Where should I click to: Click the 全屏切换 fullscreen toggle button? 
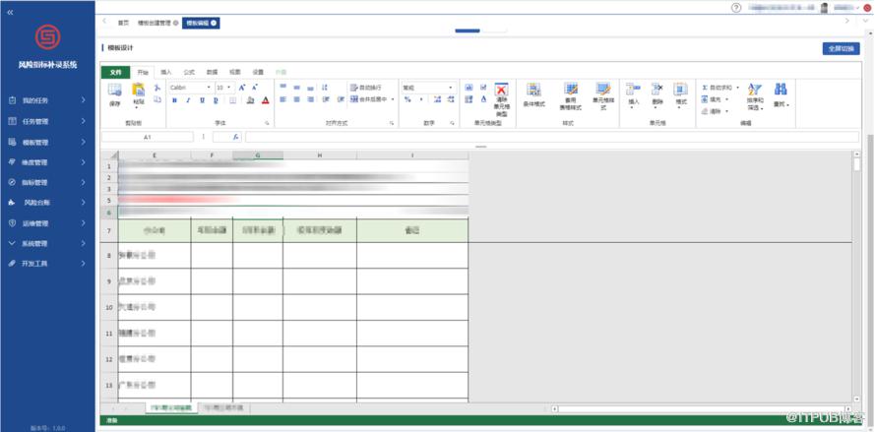pyautogui.click(x=841, y=48)
